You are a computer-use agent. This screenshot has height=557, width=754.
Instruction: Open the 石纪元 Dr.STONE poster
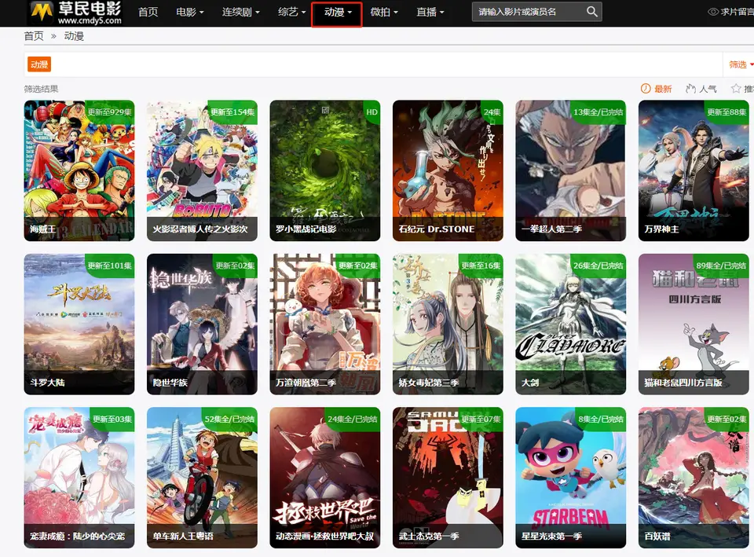(448, 170)
